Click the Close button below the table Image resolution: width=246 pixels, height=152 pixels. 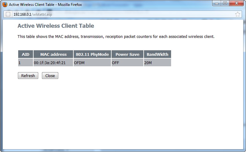[x=50, y=76]
